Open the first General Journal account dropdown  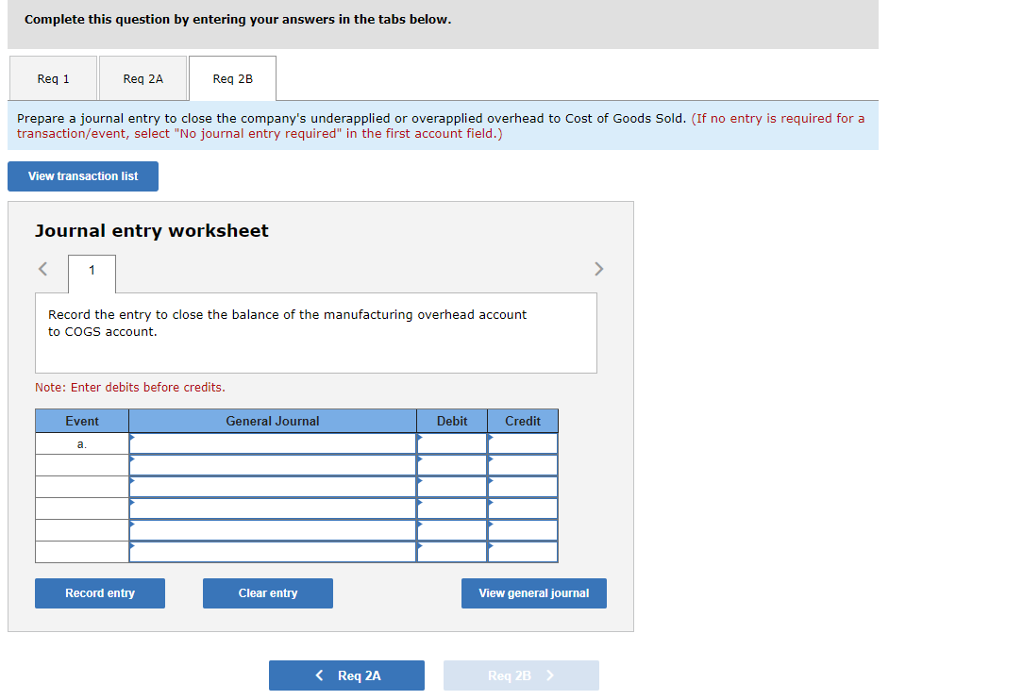(274, 442)
